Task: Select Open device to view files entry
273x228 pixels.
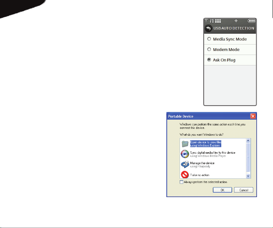Action: tap(206, 144)
